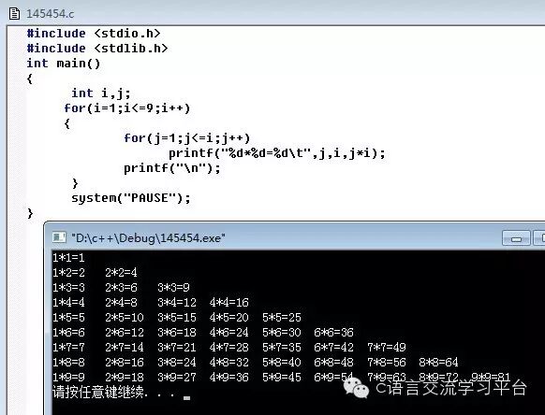The height and width of the screenshot is (415, 545).
Task: Click the outer for(i=1;i<=9;i++) loop line
Action: coord(126,108)
